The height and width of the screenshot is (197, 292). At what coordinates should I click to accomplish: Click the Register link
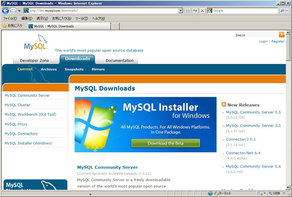click(x=278, y=41)
